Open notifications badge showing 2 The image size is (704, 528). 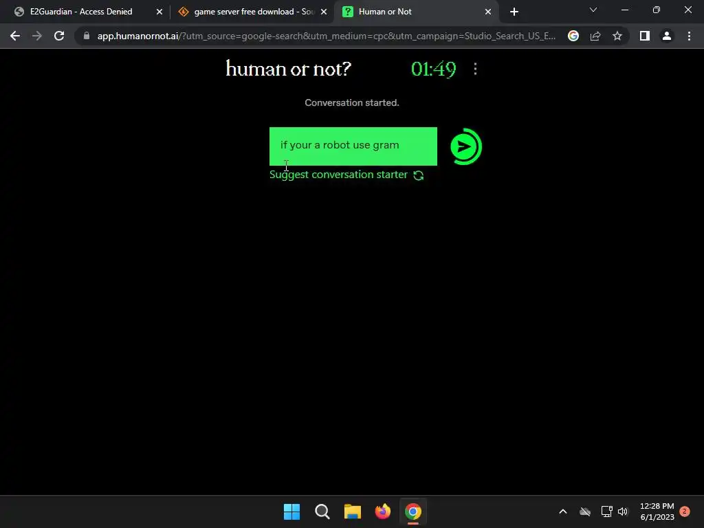click(x=685, y=511)
